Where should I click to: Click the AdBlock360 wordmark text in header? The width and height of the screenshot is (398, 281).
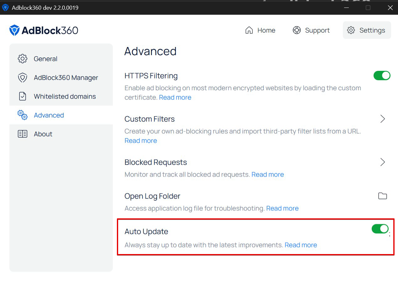[50, 30]
